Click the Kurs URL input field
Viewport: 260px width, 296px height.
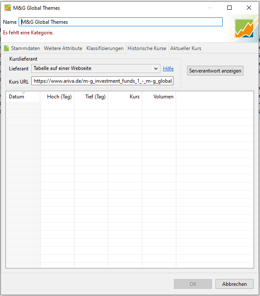tap(102, 81)
